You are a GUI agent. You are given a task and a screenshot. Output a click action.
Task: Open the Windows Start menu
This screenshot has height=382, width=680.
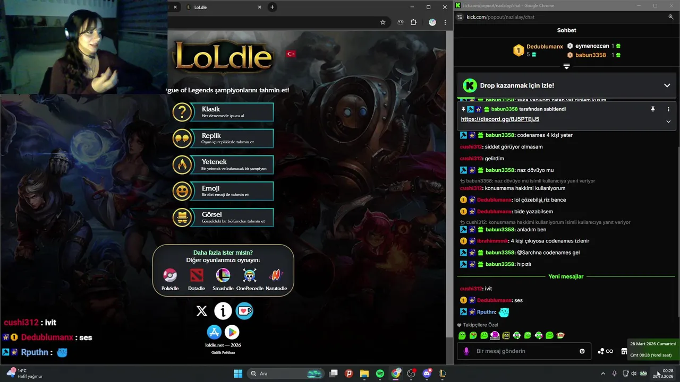click(238, 374)
